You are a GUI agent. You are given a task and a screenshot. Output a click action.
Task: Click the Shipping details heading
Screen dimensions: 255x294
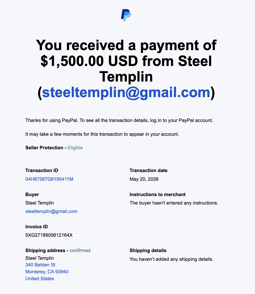point(148,251)
